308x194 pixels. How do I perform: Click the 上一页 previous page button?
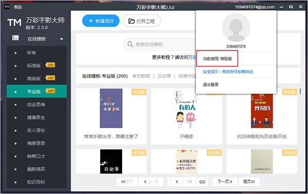(151, 182)
